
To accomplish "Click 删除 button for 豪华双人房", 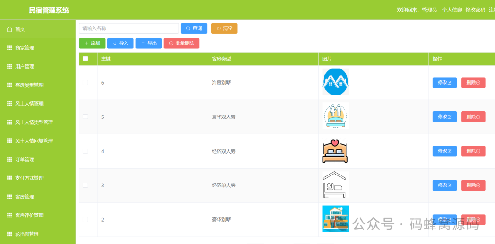I will (473, 117).
